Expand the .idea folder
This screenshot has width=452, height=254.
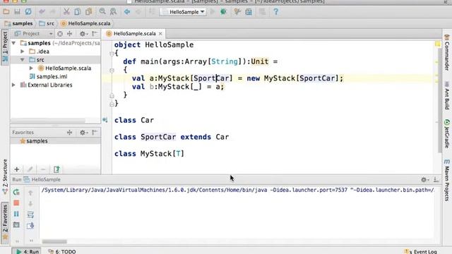22,52
